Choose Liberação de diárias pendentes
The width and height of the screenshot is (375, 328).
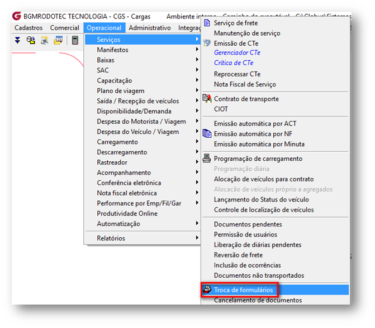click(x=258, y=245)
